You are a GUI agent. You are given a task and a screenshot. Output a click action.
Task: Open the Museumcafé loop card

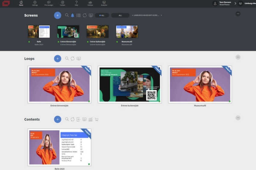tap(200, 85)
